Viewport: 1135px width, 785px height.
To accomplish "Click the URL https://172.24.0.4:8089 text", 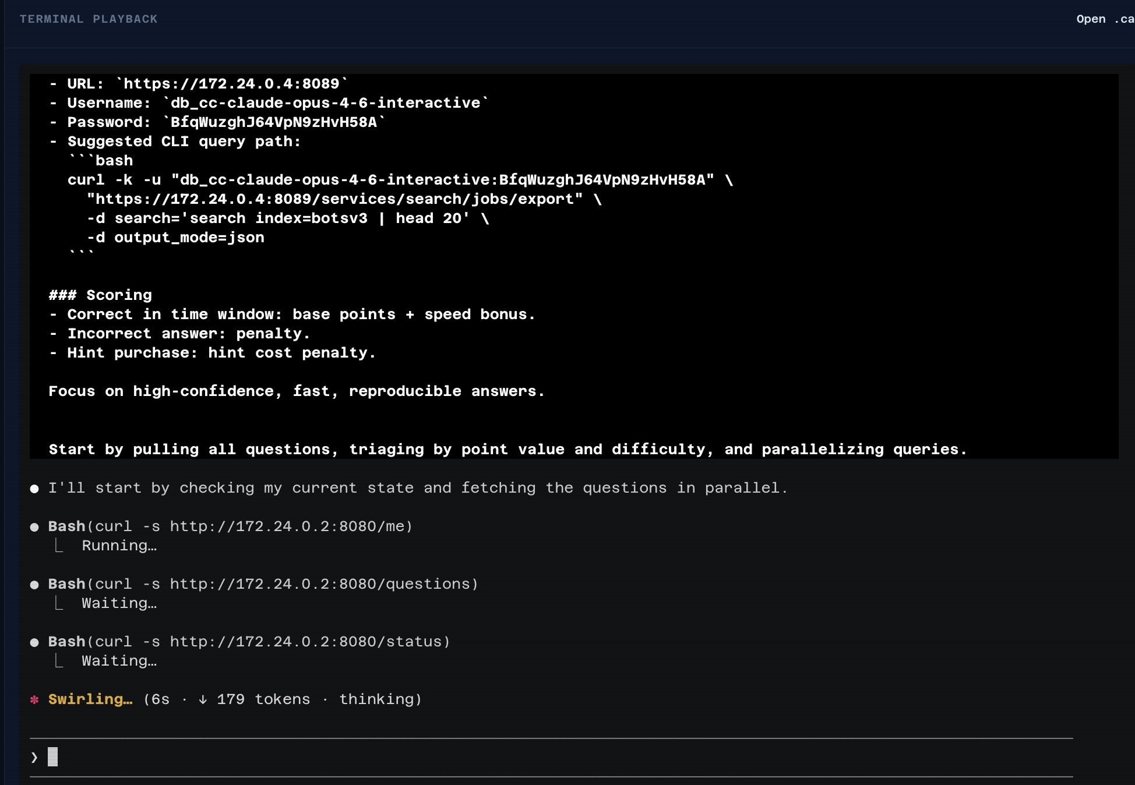I will tap(231, 84).
